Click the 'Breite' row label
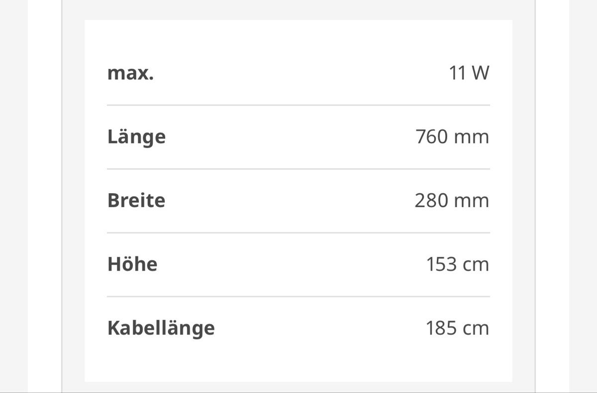The image size is (597, 393). click(x=136, y=201)
